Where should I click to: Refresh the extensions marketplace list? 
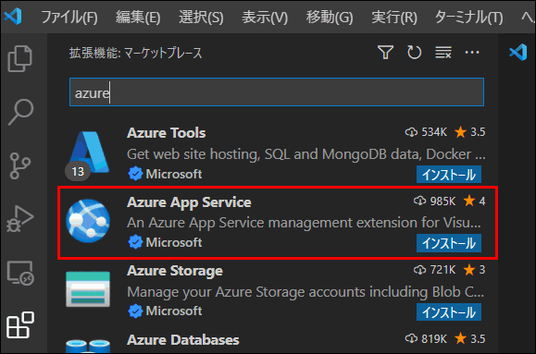[x=414, y=53]
